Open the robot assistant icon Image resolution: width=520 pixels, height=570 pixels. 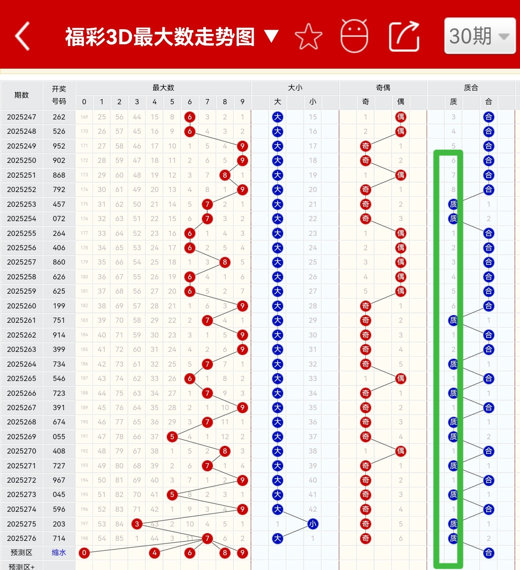pos(354,36)
